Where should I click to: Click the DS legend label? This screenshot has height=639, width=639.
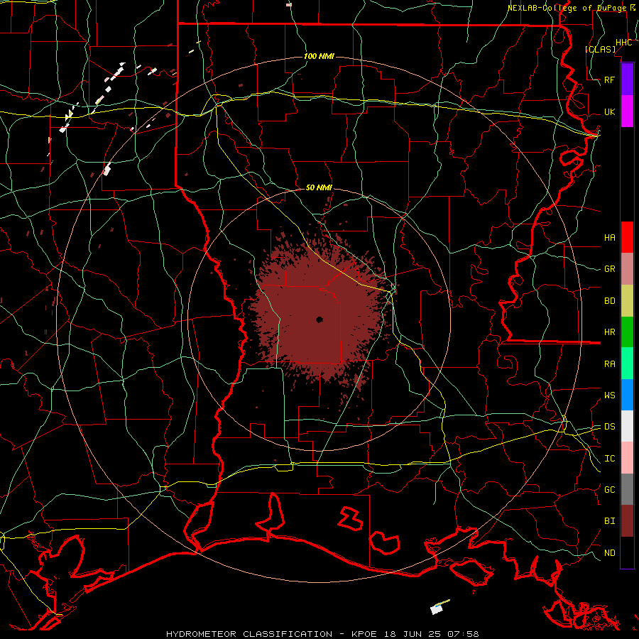(609, 427)
